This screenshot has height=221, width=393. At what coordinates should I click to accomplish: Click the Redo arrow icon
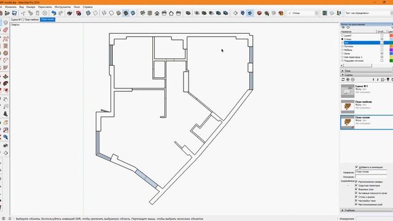click(x=61, y=13)
